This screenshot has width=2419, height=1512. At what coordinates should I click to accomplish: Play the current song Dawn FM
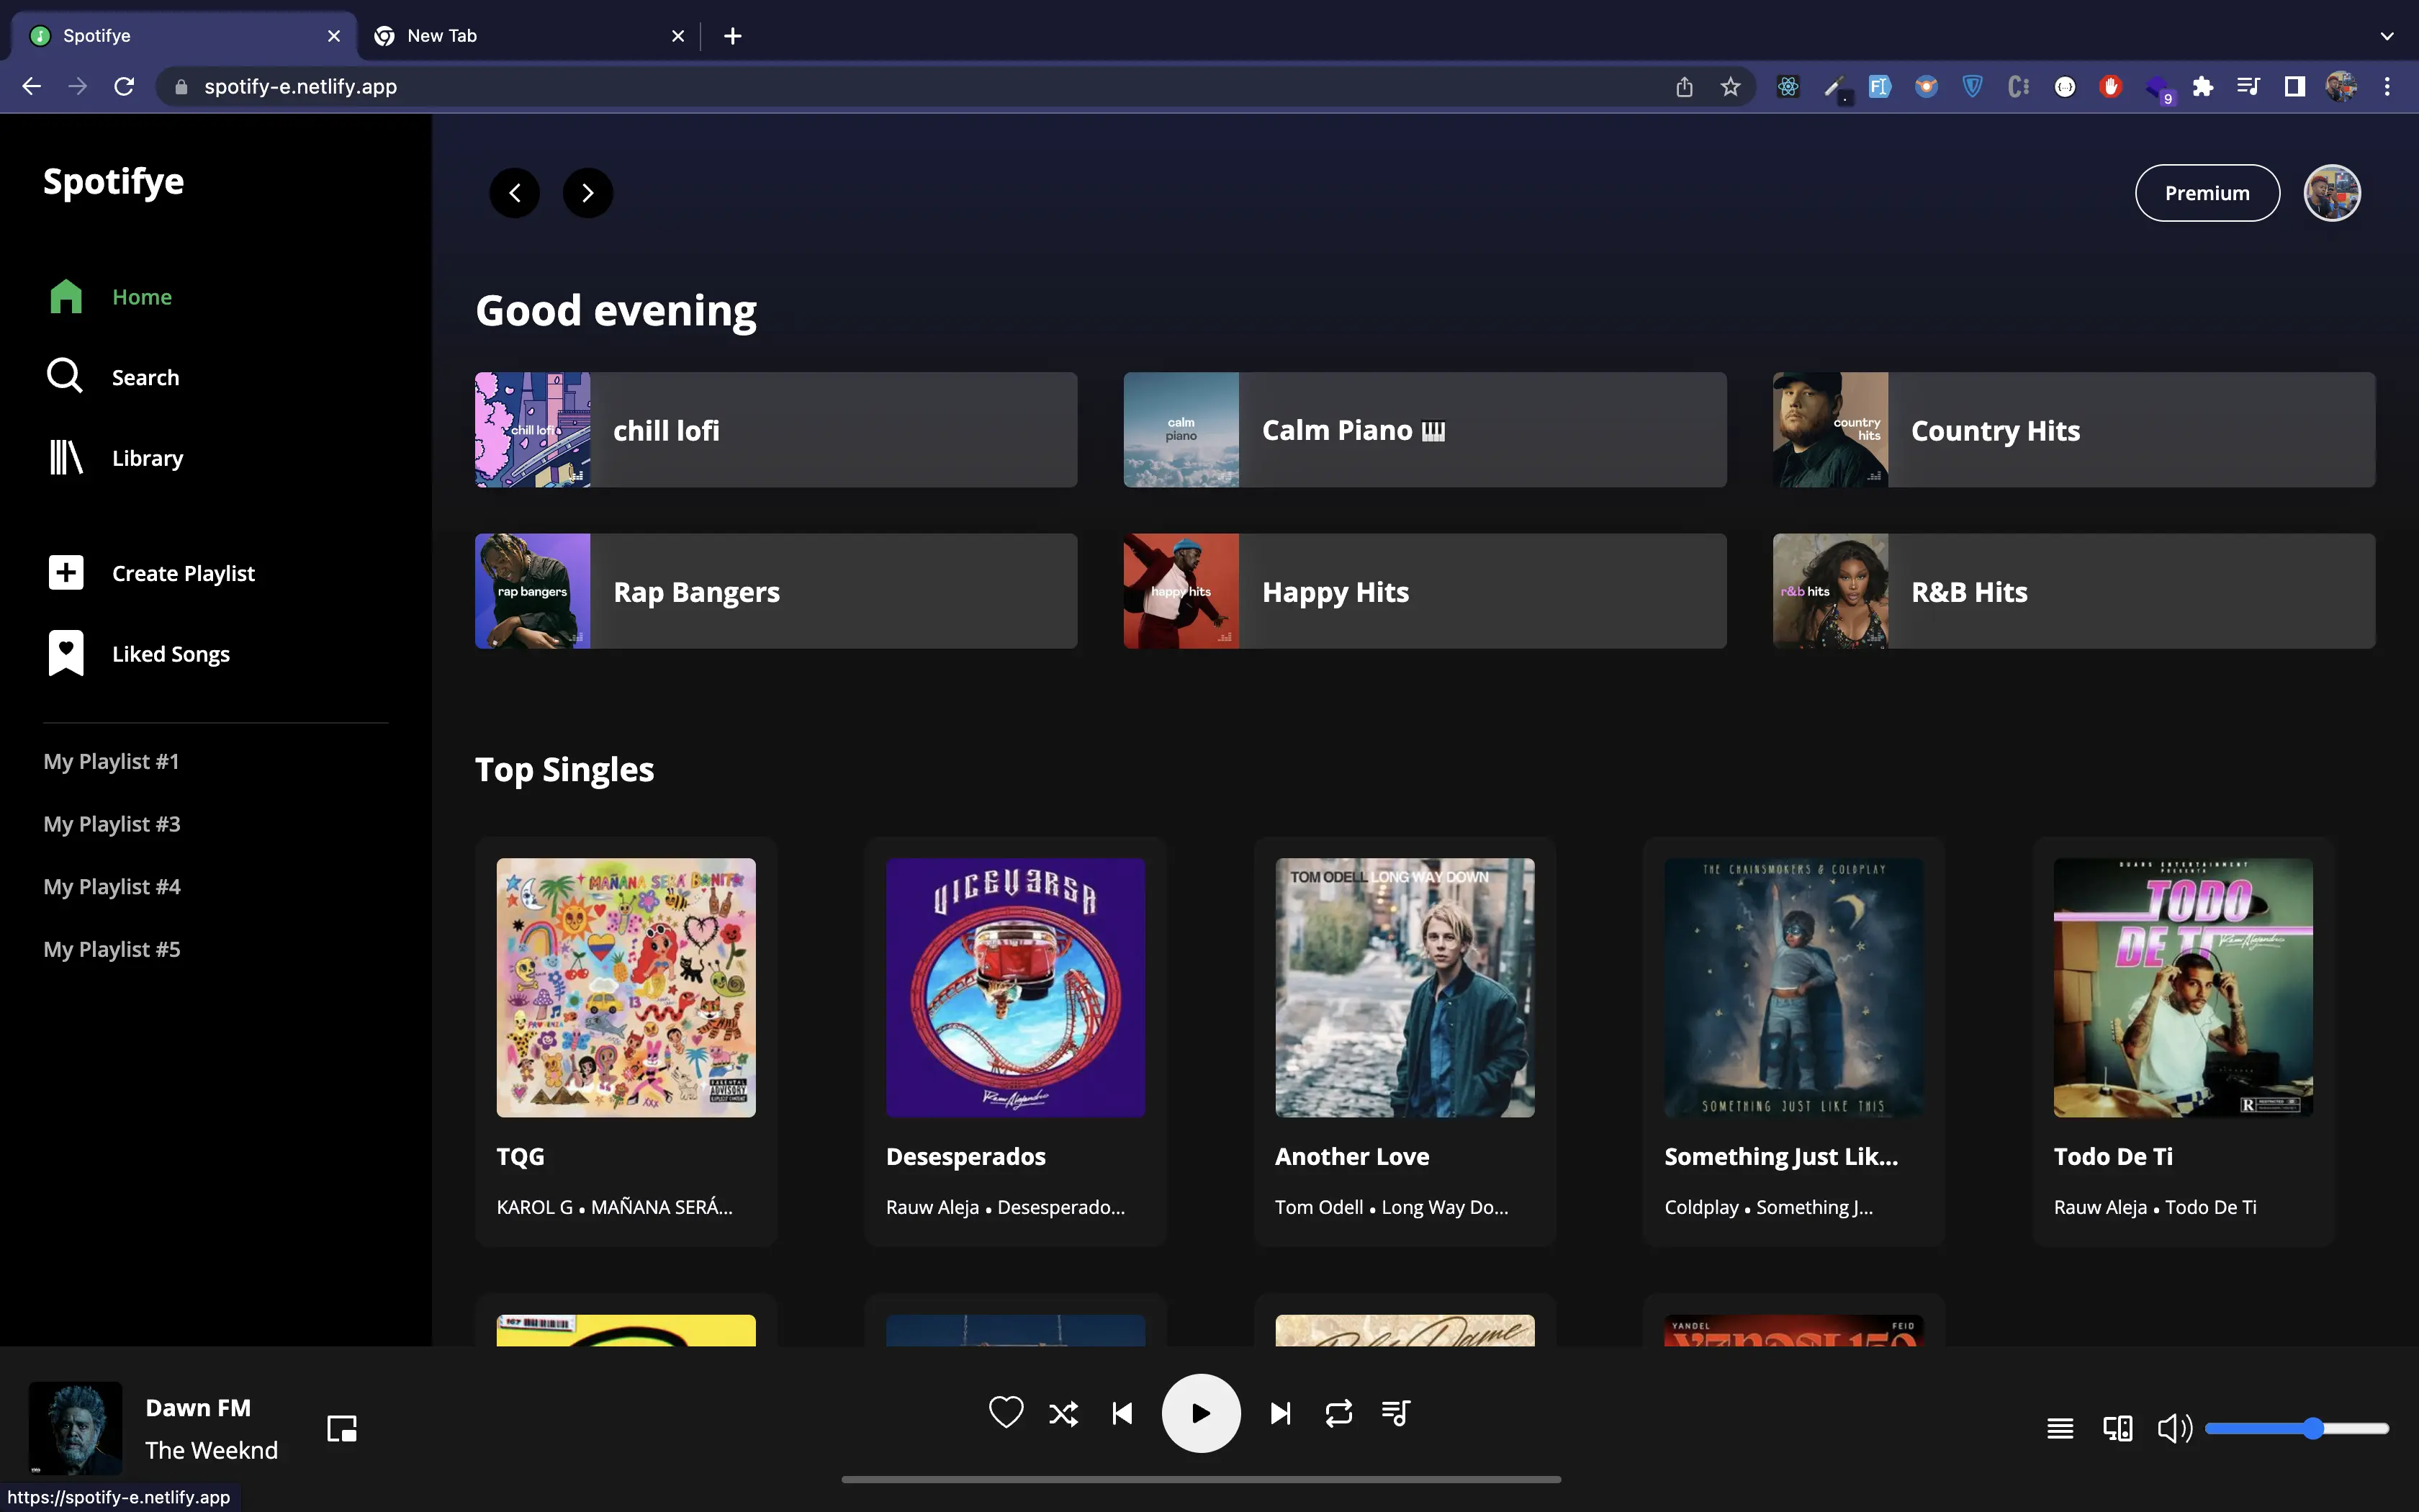click(1201, 1413)
